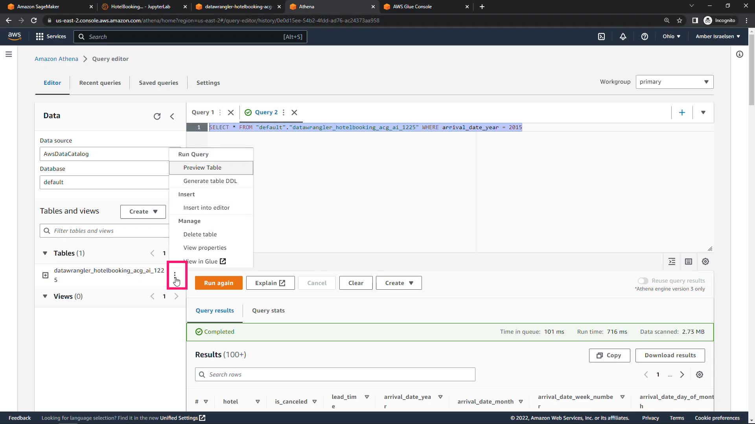Toggle Reuse query results switch
The height and width of the screenshot is (424, 755).
tap(643, 281)
